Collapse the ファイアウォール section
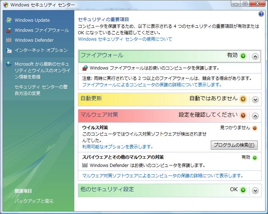268x214 pixels. [x=255, y=56]
